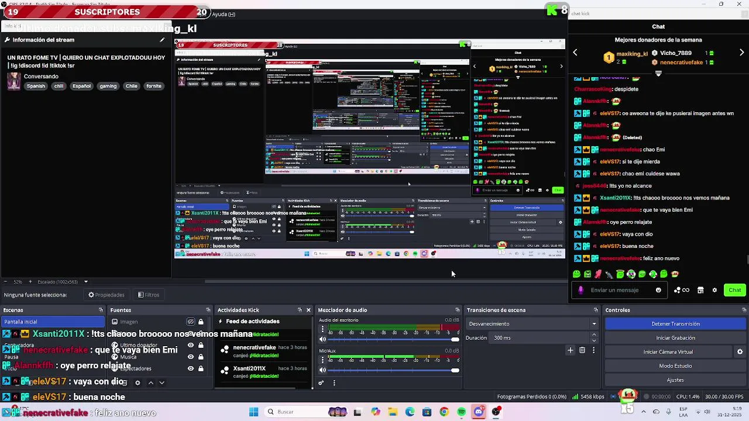Viewport: 749px width, 421px height.
Task: Open the Filtros button
Action: click(x=149, y=295)
